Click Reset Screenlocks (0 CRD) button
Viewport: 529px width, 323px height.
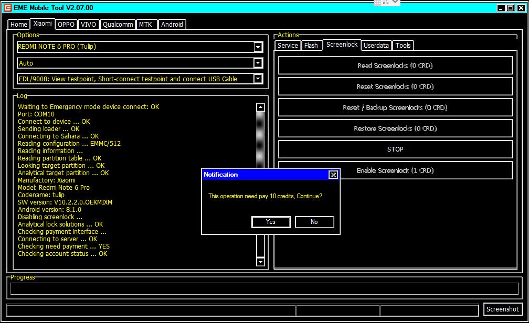(x=395, y=87)
